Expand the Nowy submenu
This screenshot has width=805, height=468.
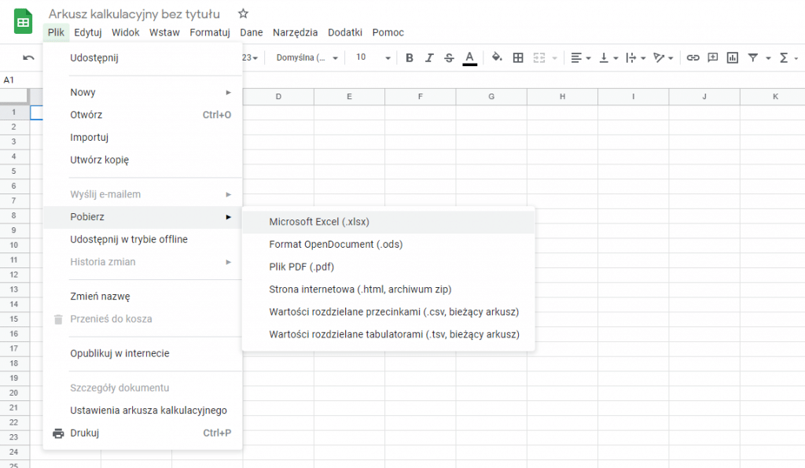(x=143, y=93)
